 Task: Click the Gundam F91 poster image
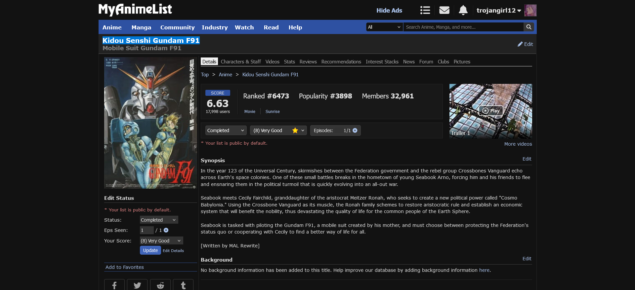pos(150,123)
